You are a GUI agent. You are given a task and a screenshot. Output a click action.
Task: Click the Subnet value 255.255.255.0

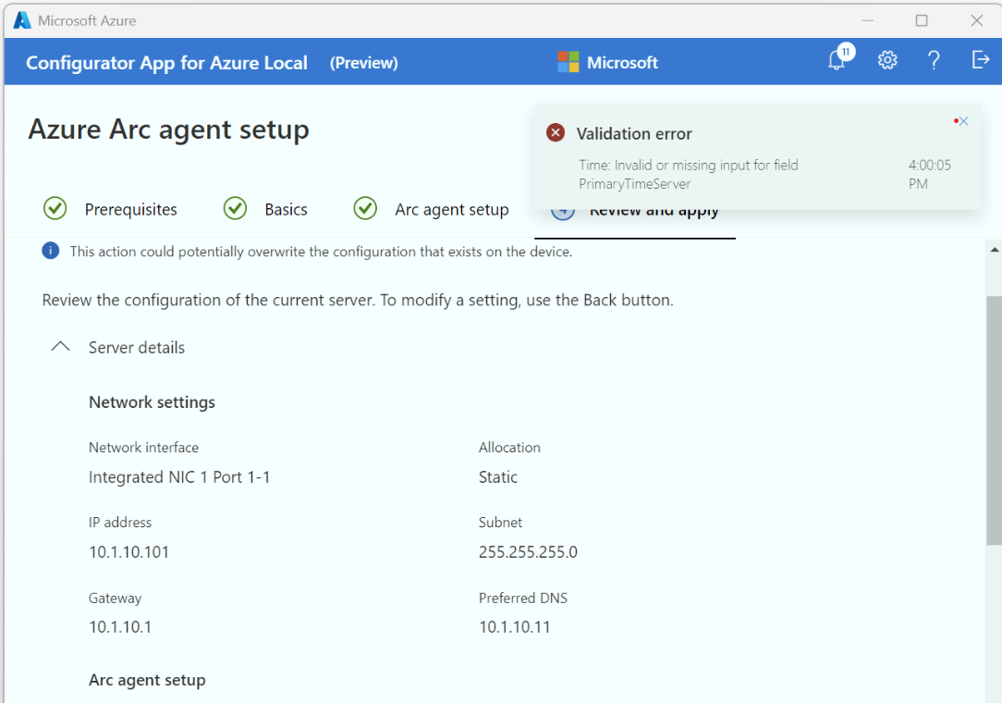point(528,552)
